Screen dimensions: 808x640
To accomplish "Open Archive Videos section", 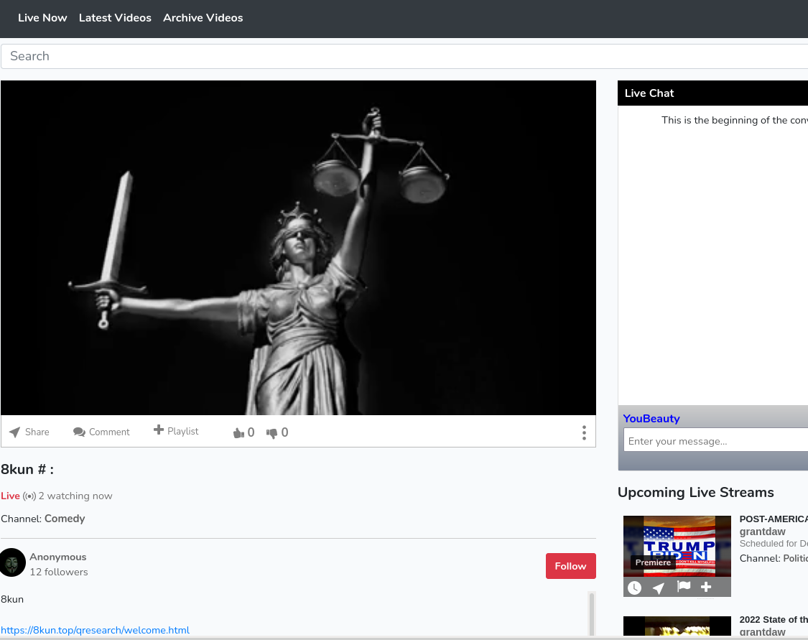I will [x=203, y=17].
